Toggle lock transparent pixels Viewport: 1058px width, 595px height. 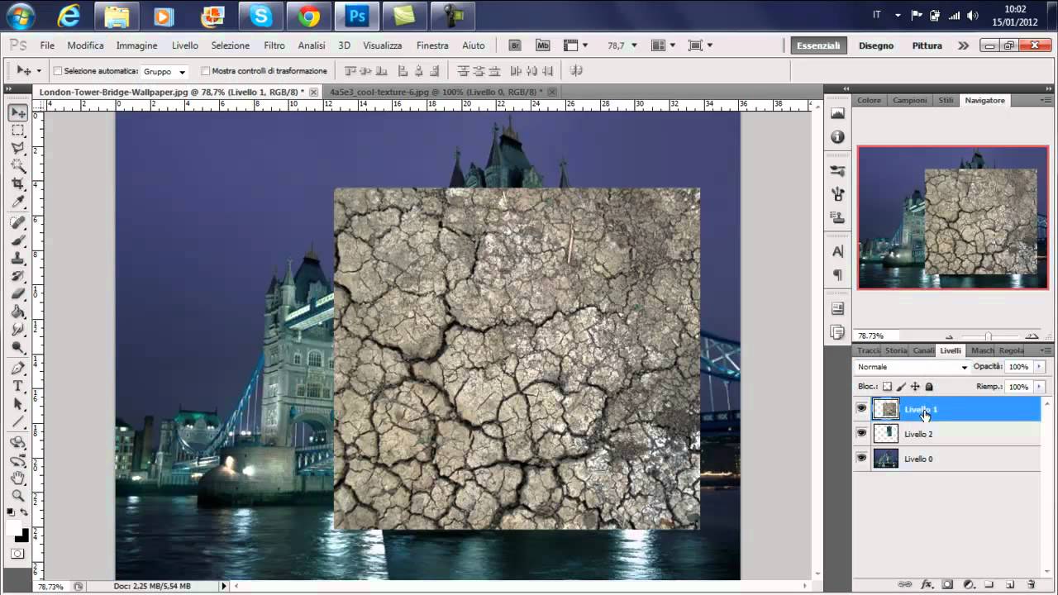pos(888,387)
